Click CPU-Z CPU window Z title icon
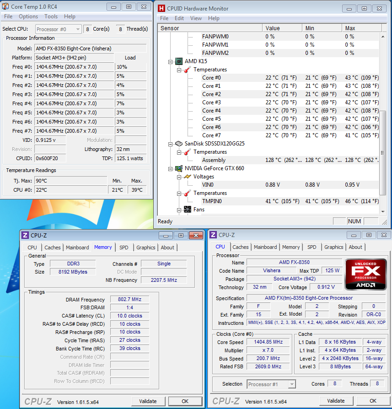The width and height of the screenshot is (392, 409). coord(213,235)
